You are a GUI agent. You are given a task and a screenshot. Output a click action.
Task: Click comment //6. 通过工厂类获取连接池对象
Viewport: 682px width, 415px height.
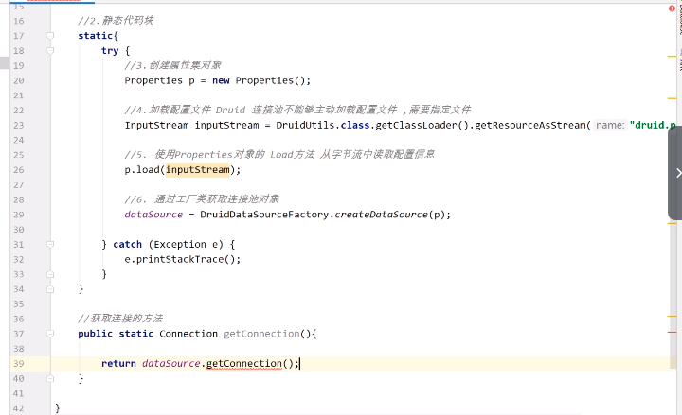tap(202, 199)
